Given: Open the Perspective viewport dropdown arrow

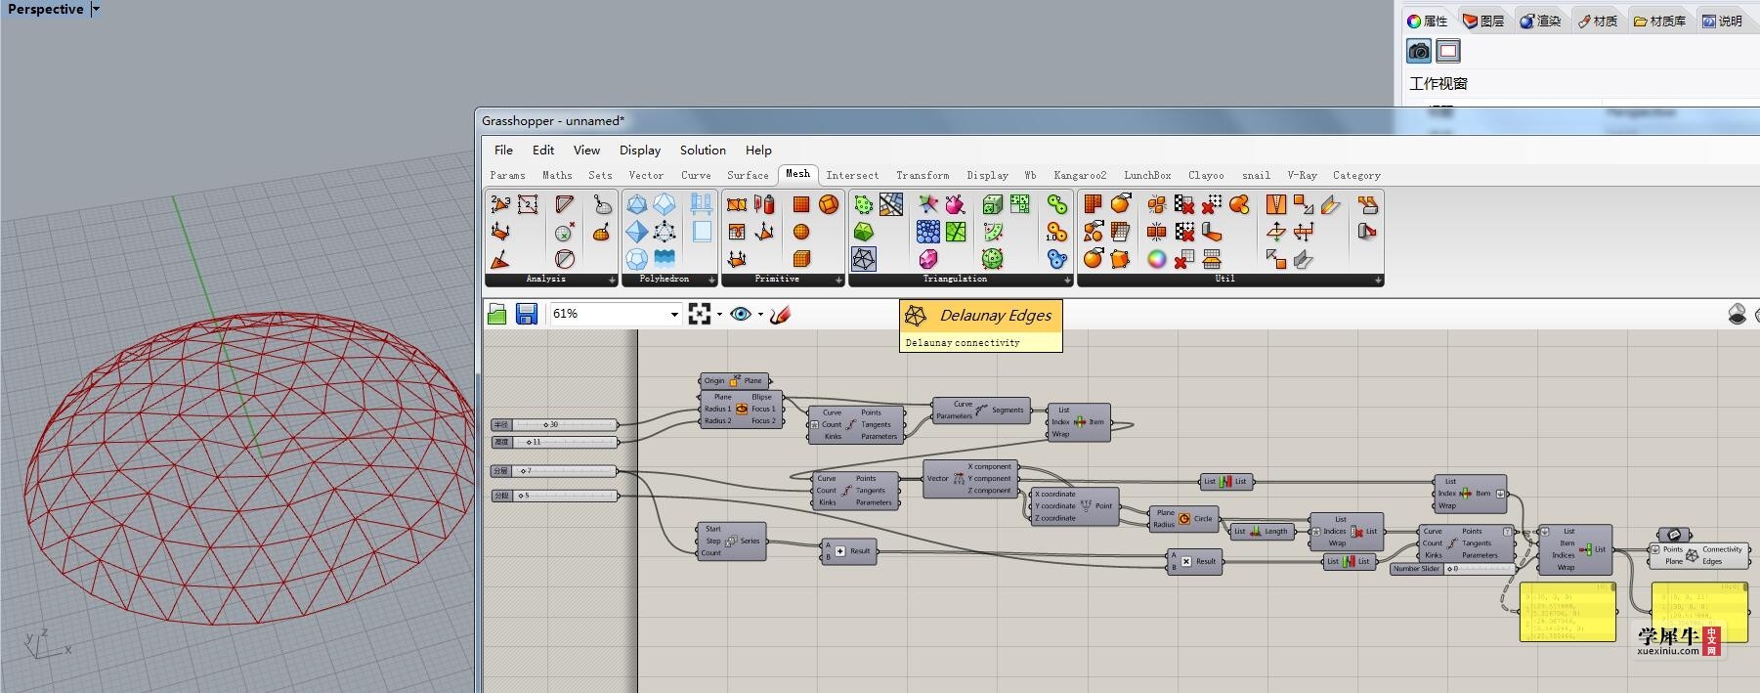Looking at the screenshot, I should coord(96,10).
